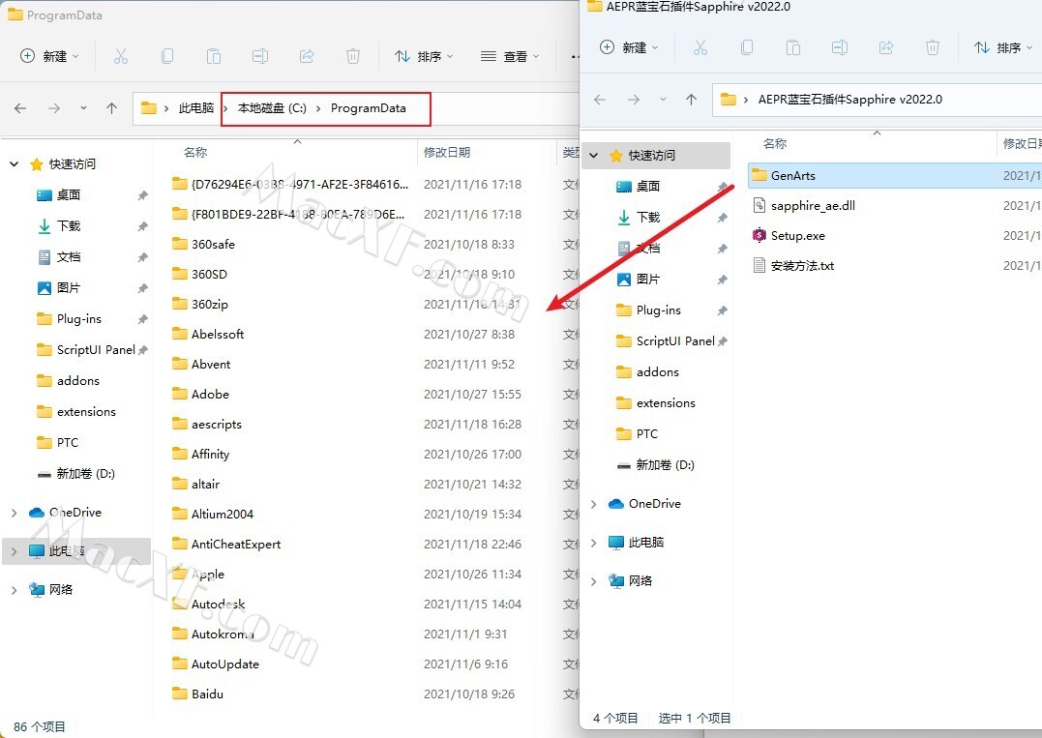Click the cut scissors icon in Sapphire window
The height and width of the screenshot is (738, 1042).
pos(700,47)
